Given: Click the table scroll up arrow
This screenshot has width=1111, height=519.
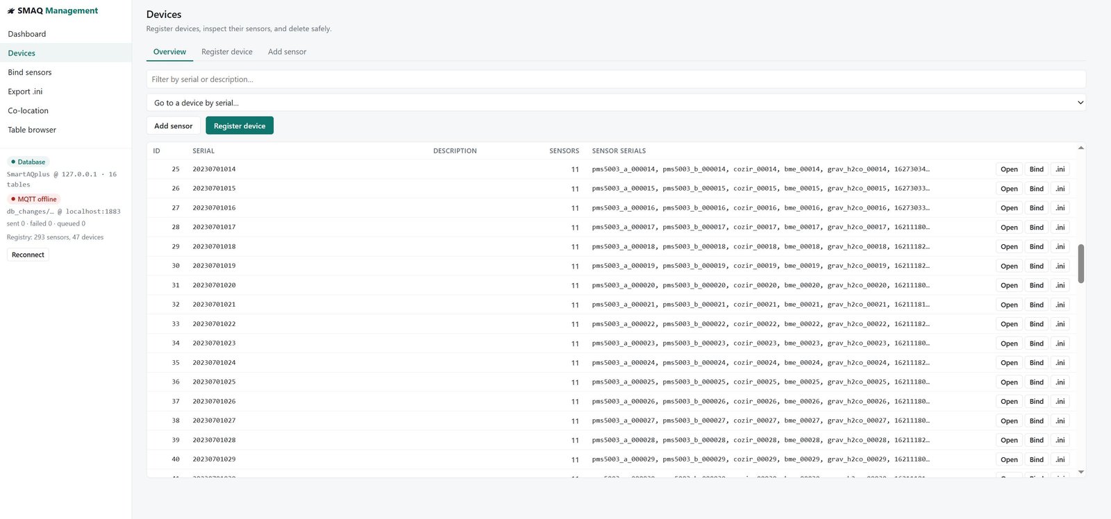Looking at the screenshot, I should [1080, 148].
